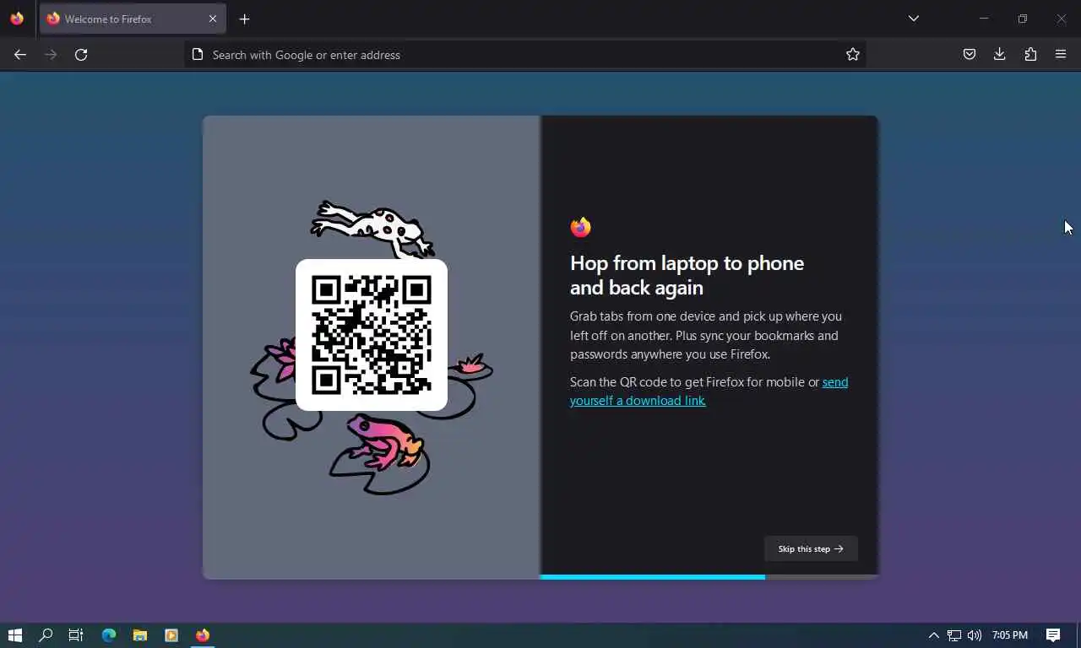Viewport: 1081px width, 648px height.
Task: Open the notification center icon
Action: [x=1053, y=635]
